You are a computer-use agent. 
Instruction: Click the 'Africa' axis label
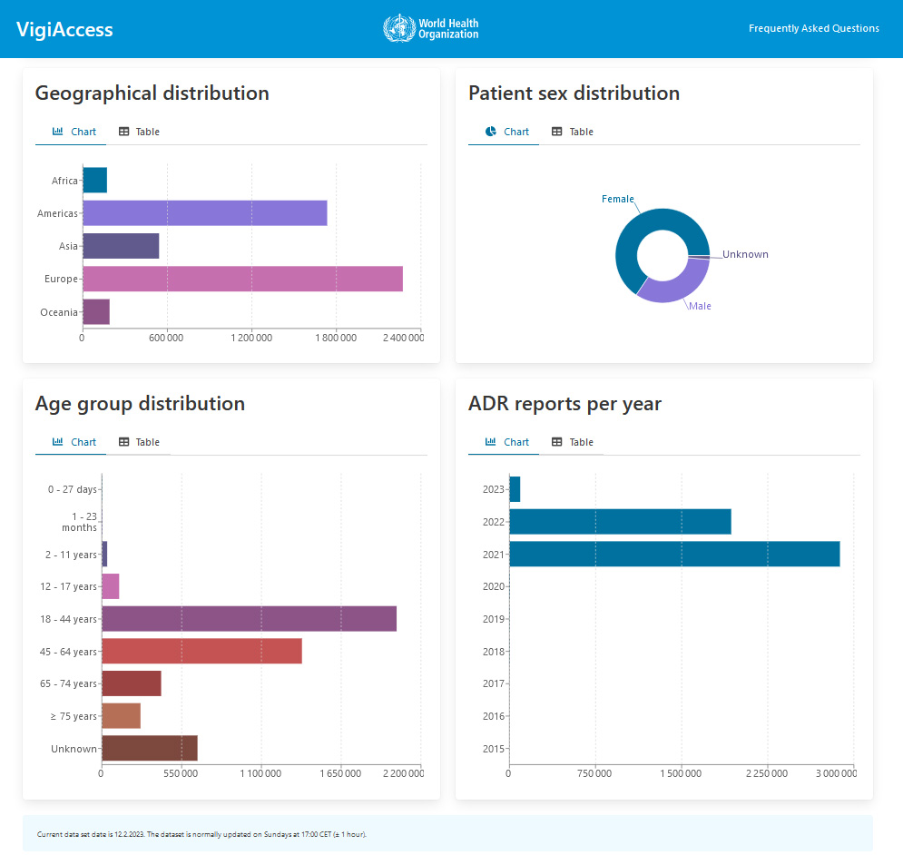click(64, 181)
